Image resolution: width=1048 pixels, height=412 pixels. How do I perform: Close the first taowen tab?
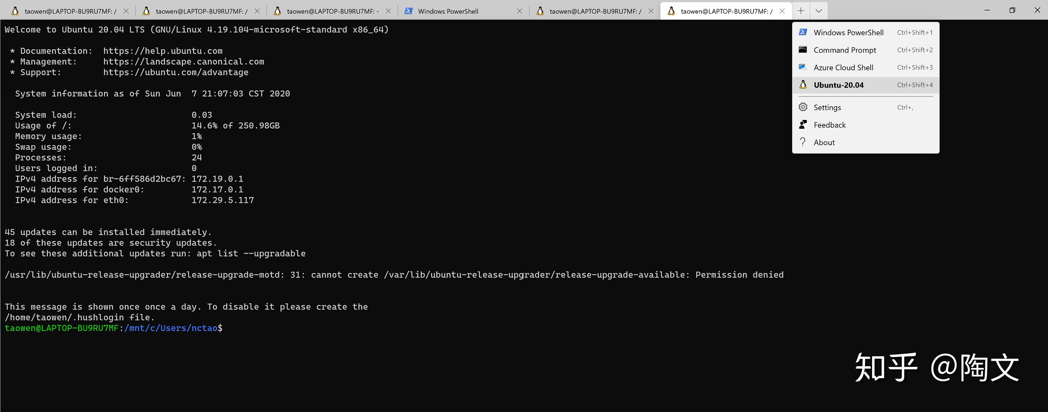click(126, 11)
